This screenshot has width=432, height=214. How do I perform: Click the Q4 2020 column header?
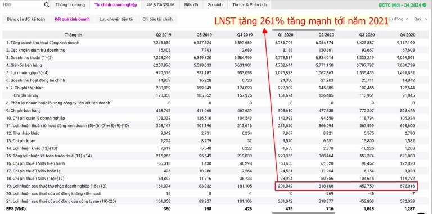(407, 35)
